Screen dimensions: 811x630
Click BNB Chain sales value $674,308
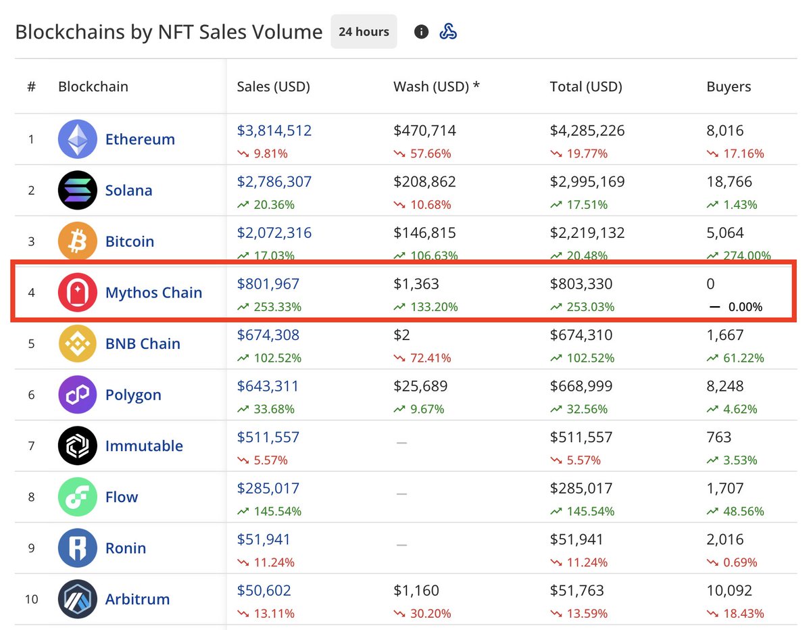click(x=268, y=335)
